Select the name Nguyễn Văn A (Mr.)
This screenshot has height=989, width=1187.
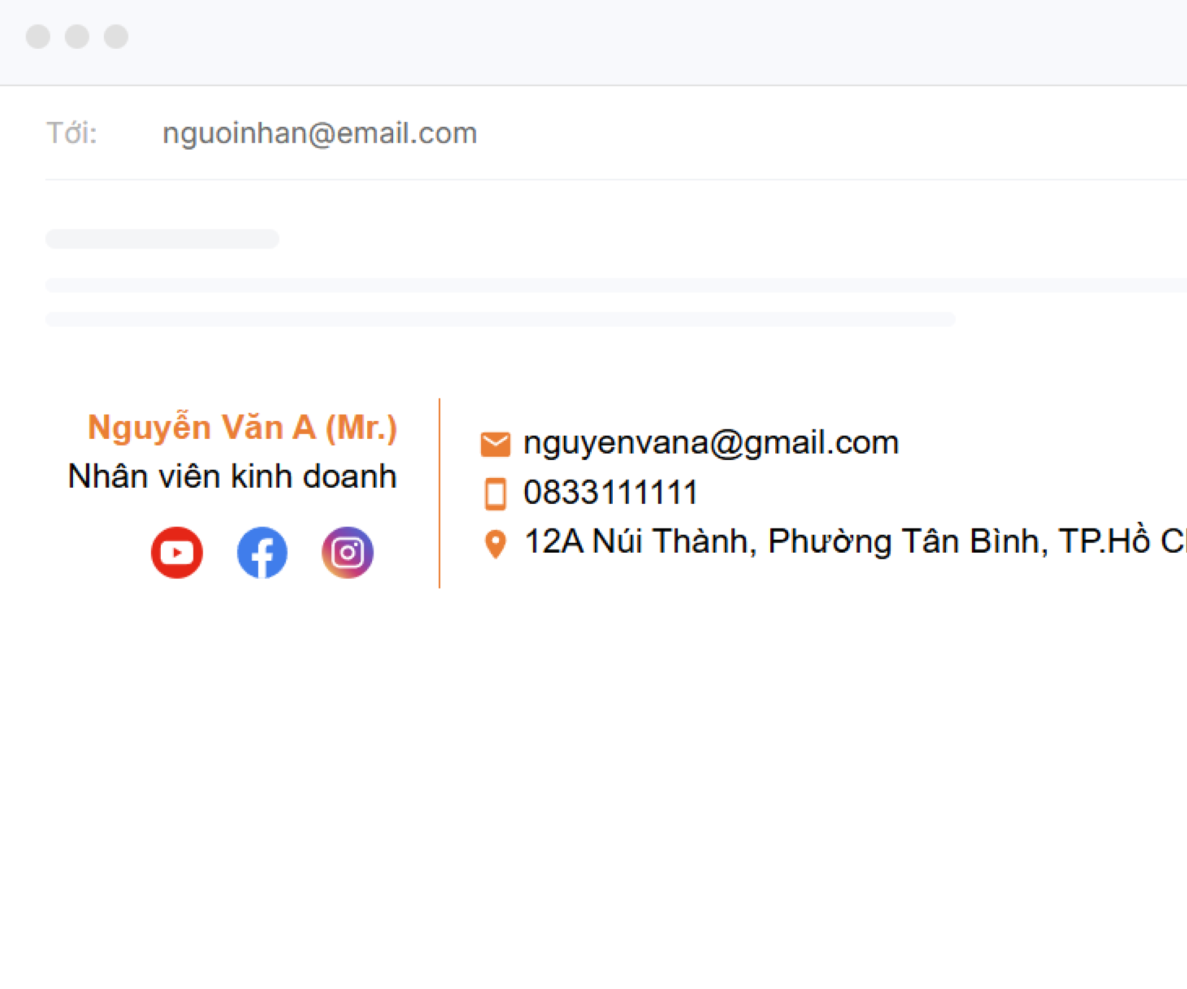(242, 427)
